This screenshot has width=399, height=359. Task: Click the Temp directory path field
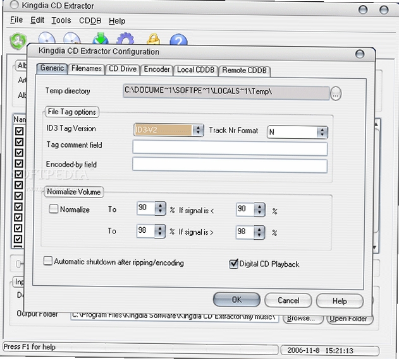(226, 92)
